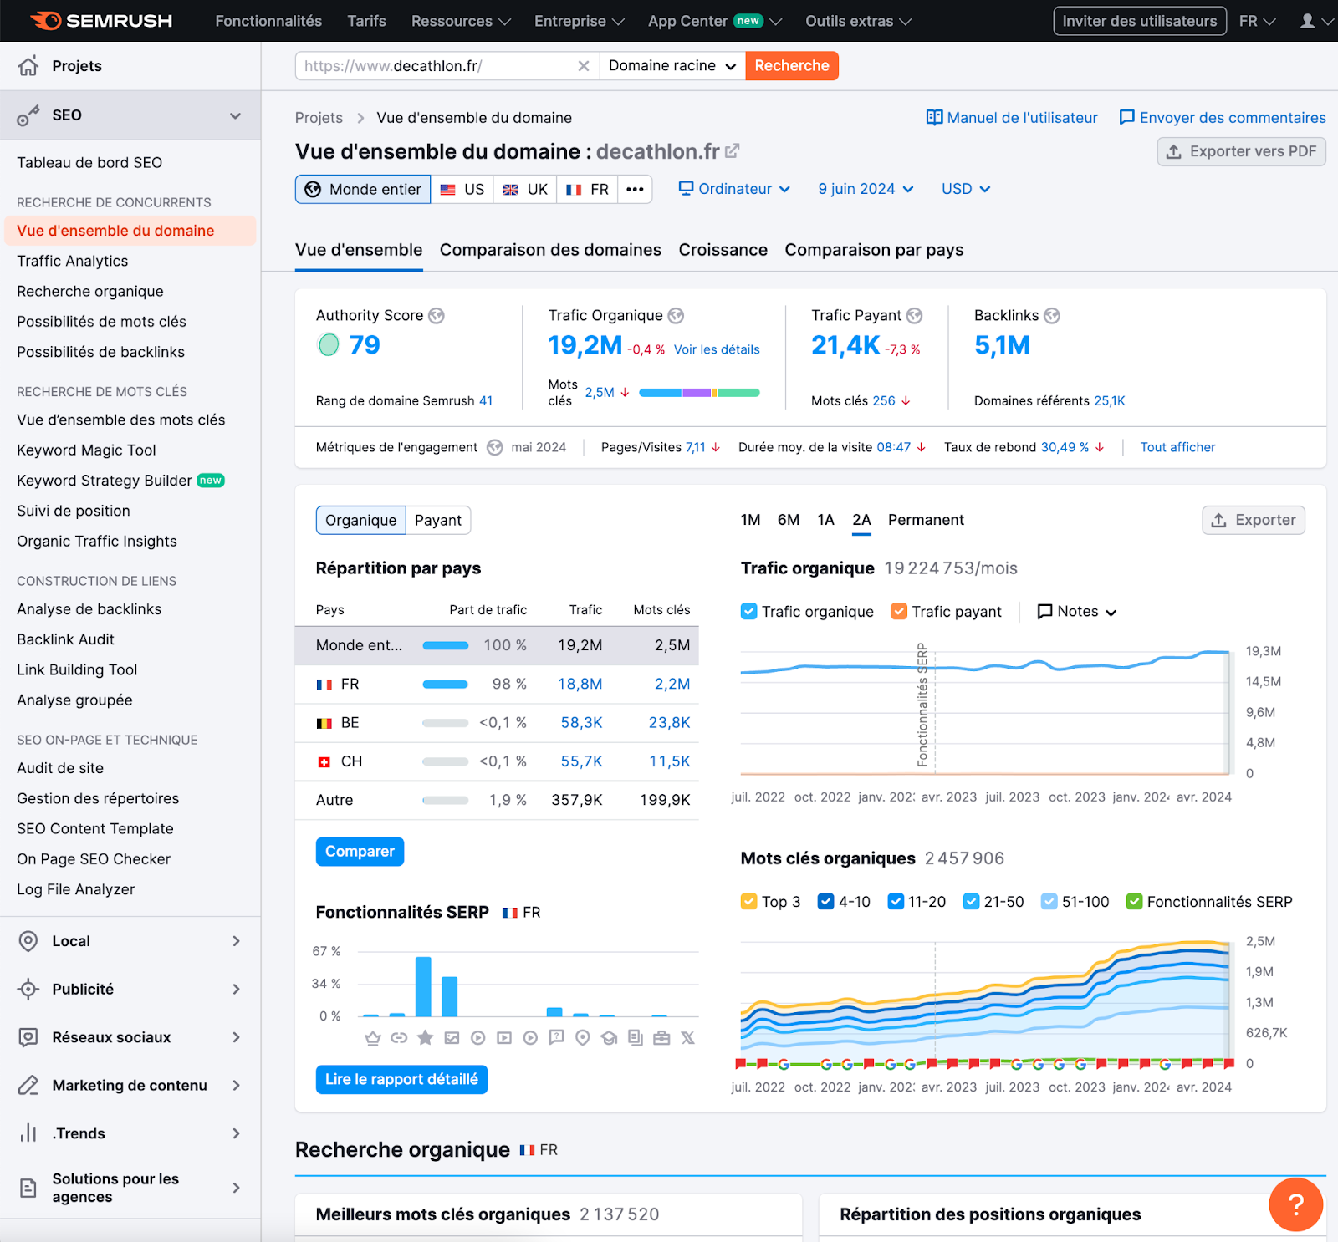Expand the App Center menu
Screen dimensions: 1338x1242
tap(715, 21)
